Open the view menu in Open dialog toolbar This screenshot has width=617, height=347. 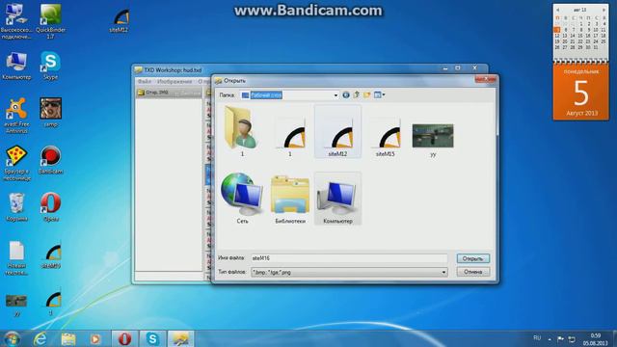[379, 94]
